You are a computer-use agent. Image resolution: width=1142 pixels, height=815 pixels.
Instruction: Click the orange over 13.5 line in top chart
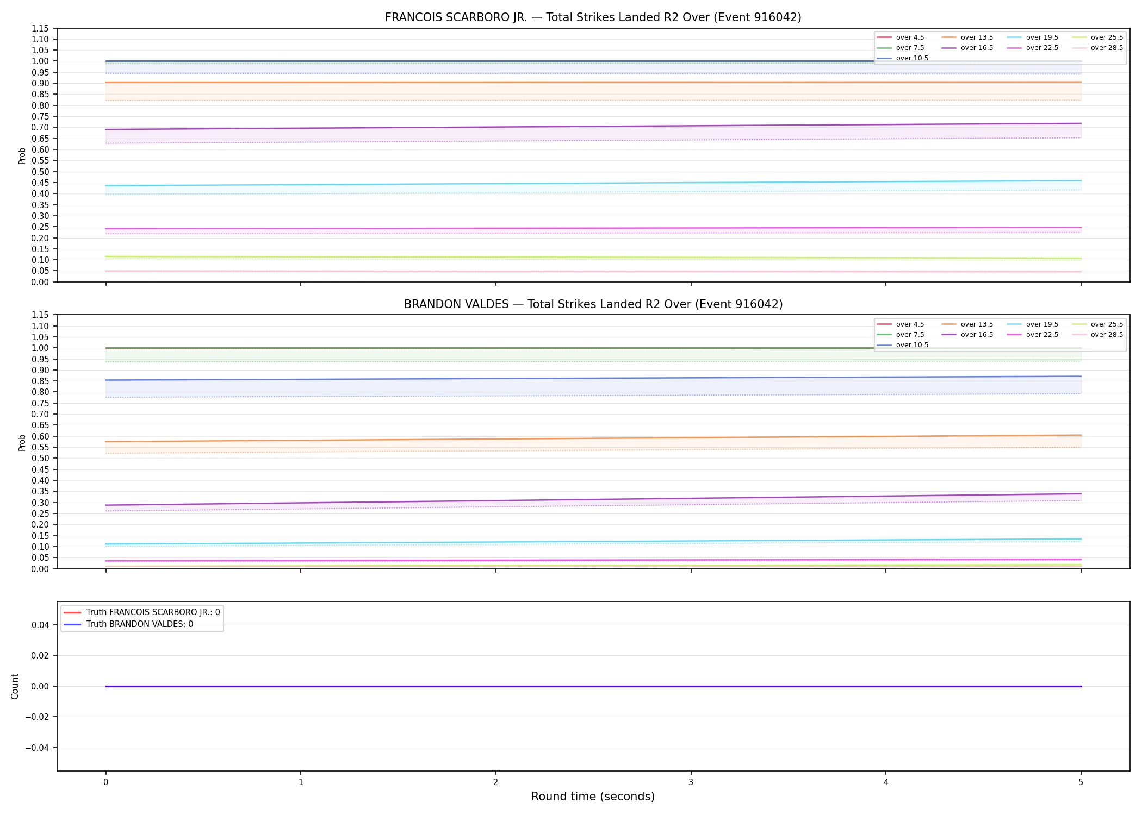(593, 82)
